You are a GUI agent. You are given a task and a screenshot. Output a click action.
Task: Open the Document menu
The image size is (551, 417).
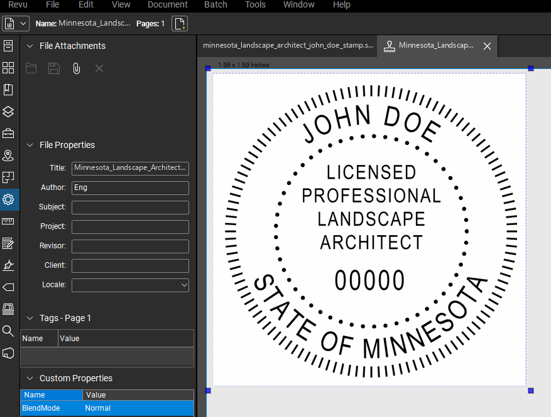tap(168, 4)
